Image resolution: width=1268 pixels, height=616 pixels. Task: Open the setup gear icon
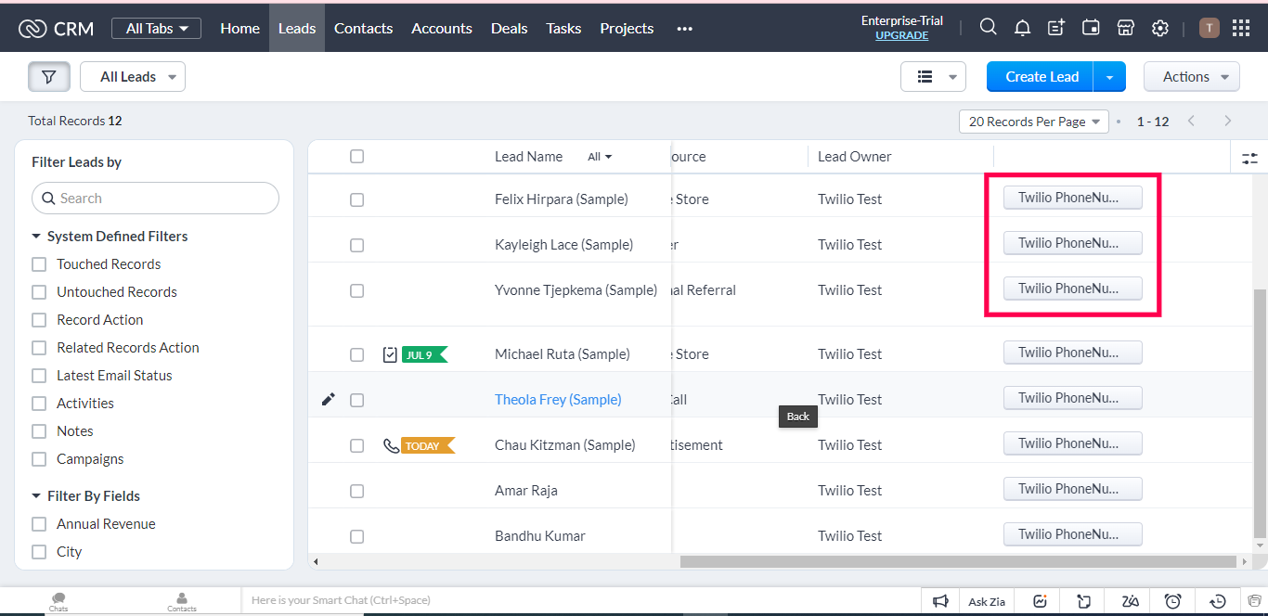[x=1159, y=28]
